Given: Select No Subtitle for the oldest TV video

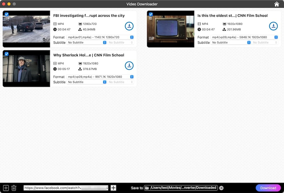Looking at the screenshot, I should [x=231, y=42].
